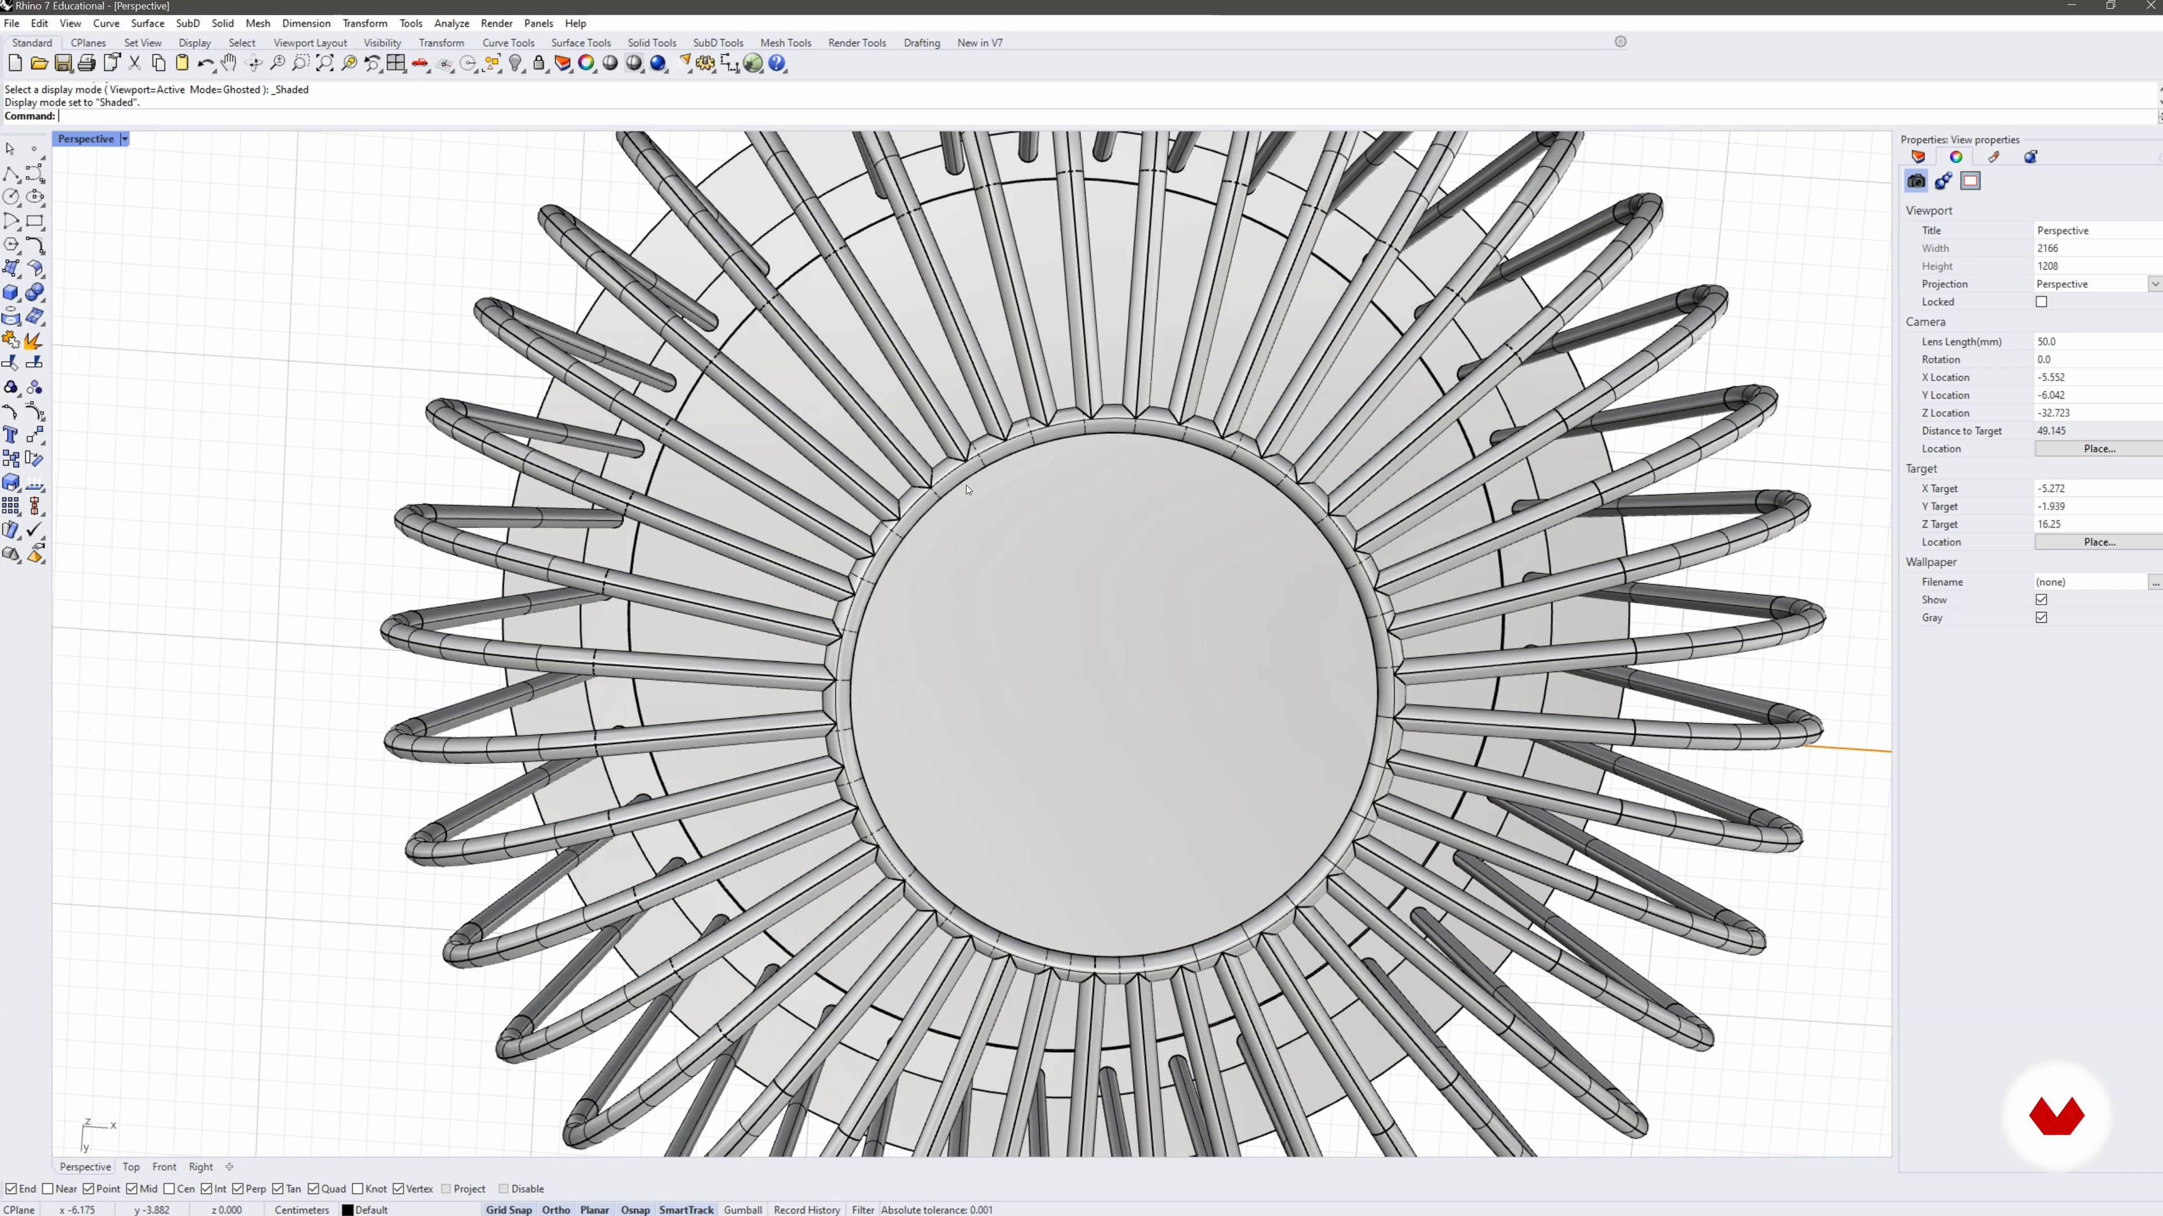Click the Rectangular Array icon
Viewport: 2163px width, 1216px height.
tap(11, 506)
